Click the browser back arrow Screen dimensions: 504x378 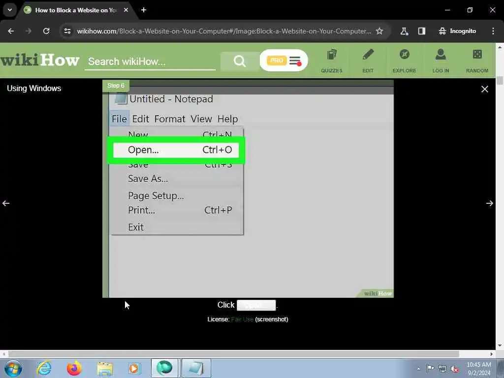pyautogui.click(x=11, y=31)
